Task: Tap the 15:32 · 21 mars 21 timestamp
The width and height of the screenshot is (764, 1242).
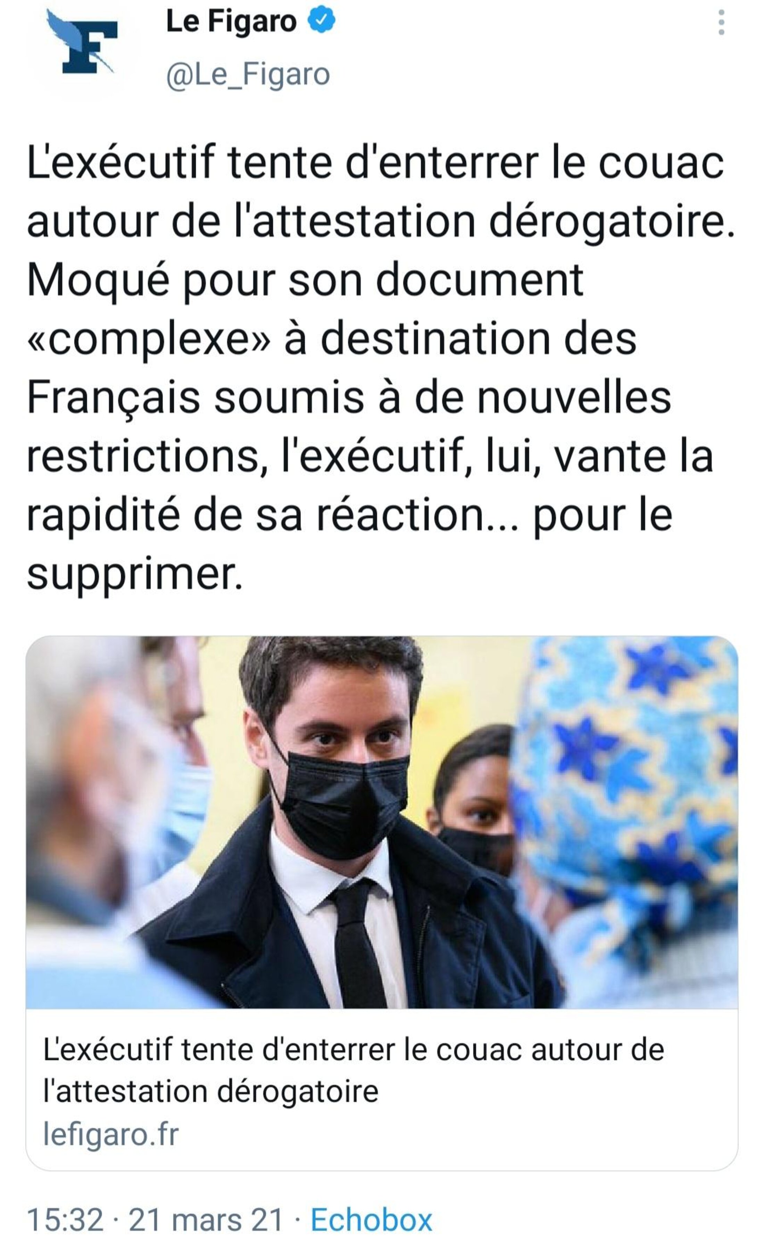Action: click(155, 1219)
